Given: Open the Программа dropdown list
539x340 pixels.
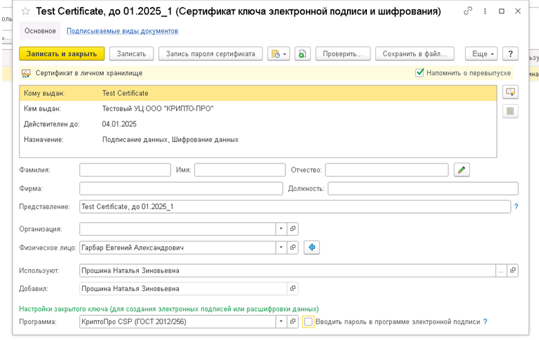Looking at the screenshot, I should tap(281, 321).
